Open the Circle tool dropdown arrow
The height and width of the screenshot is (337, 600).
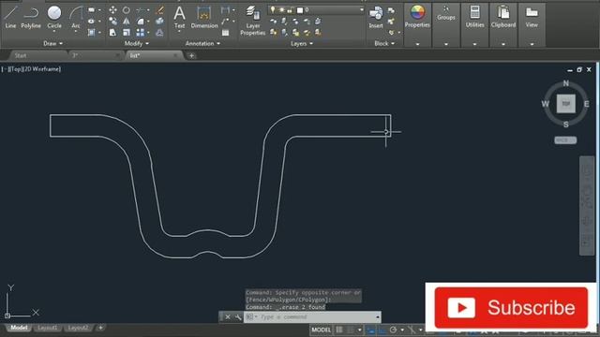[54, 32]
